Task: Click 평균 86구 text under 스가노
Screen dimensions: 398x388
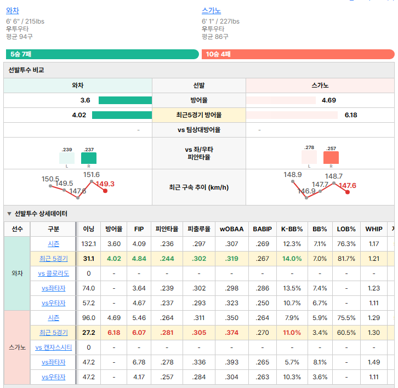Action: 215,37
